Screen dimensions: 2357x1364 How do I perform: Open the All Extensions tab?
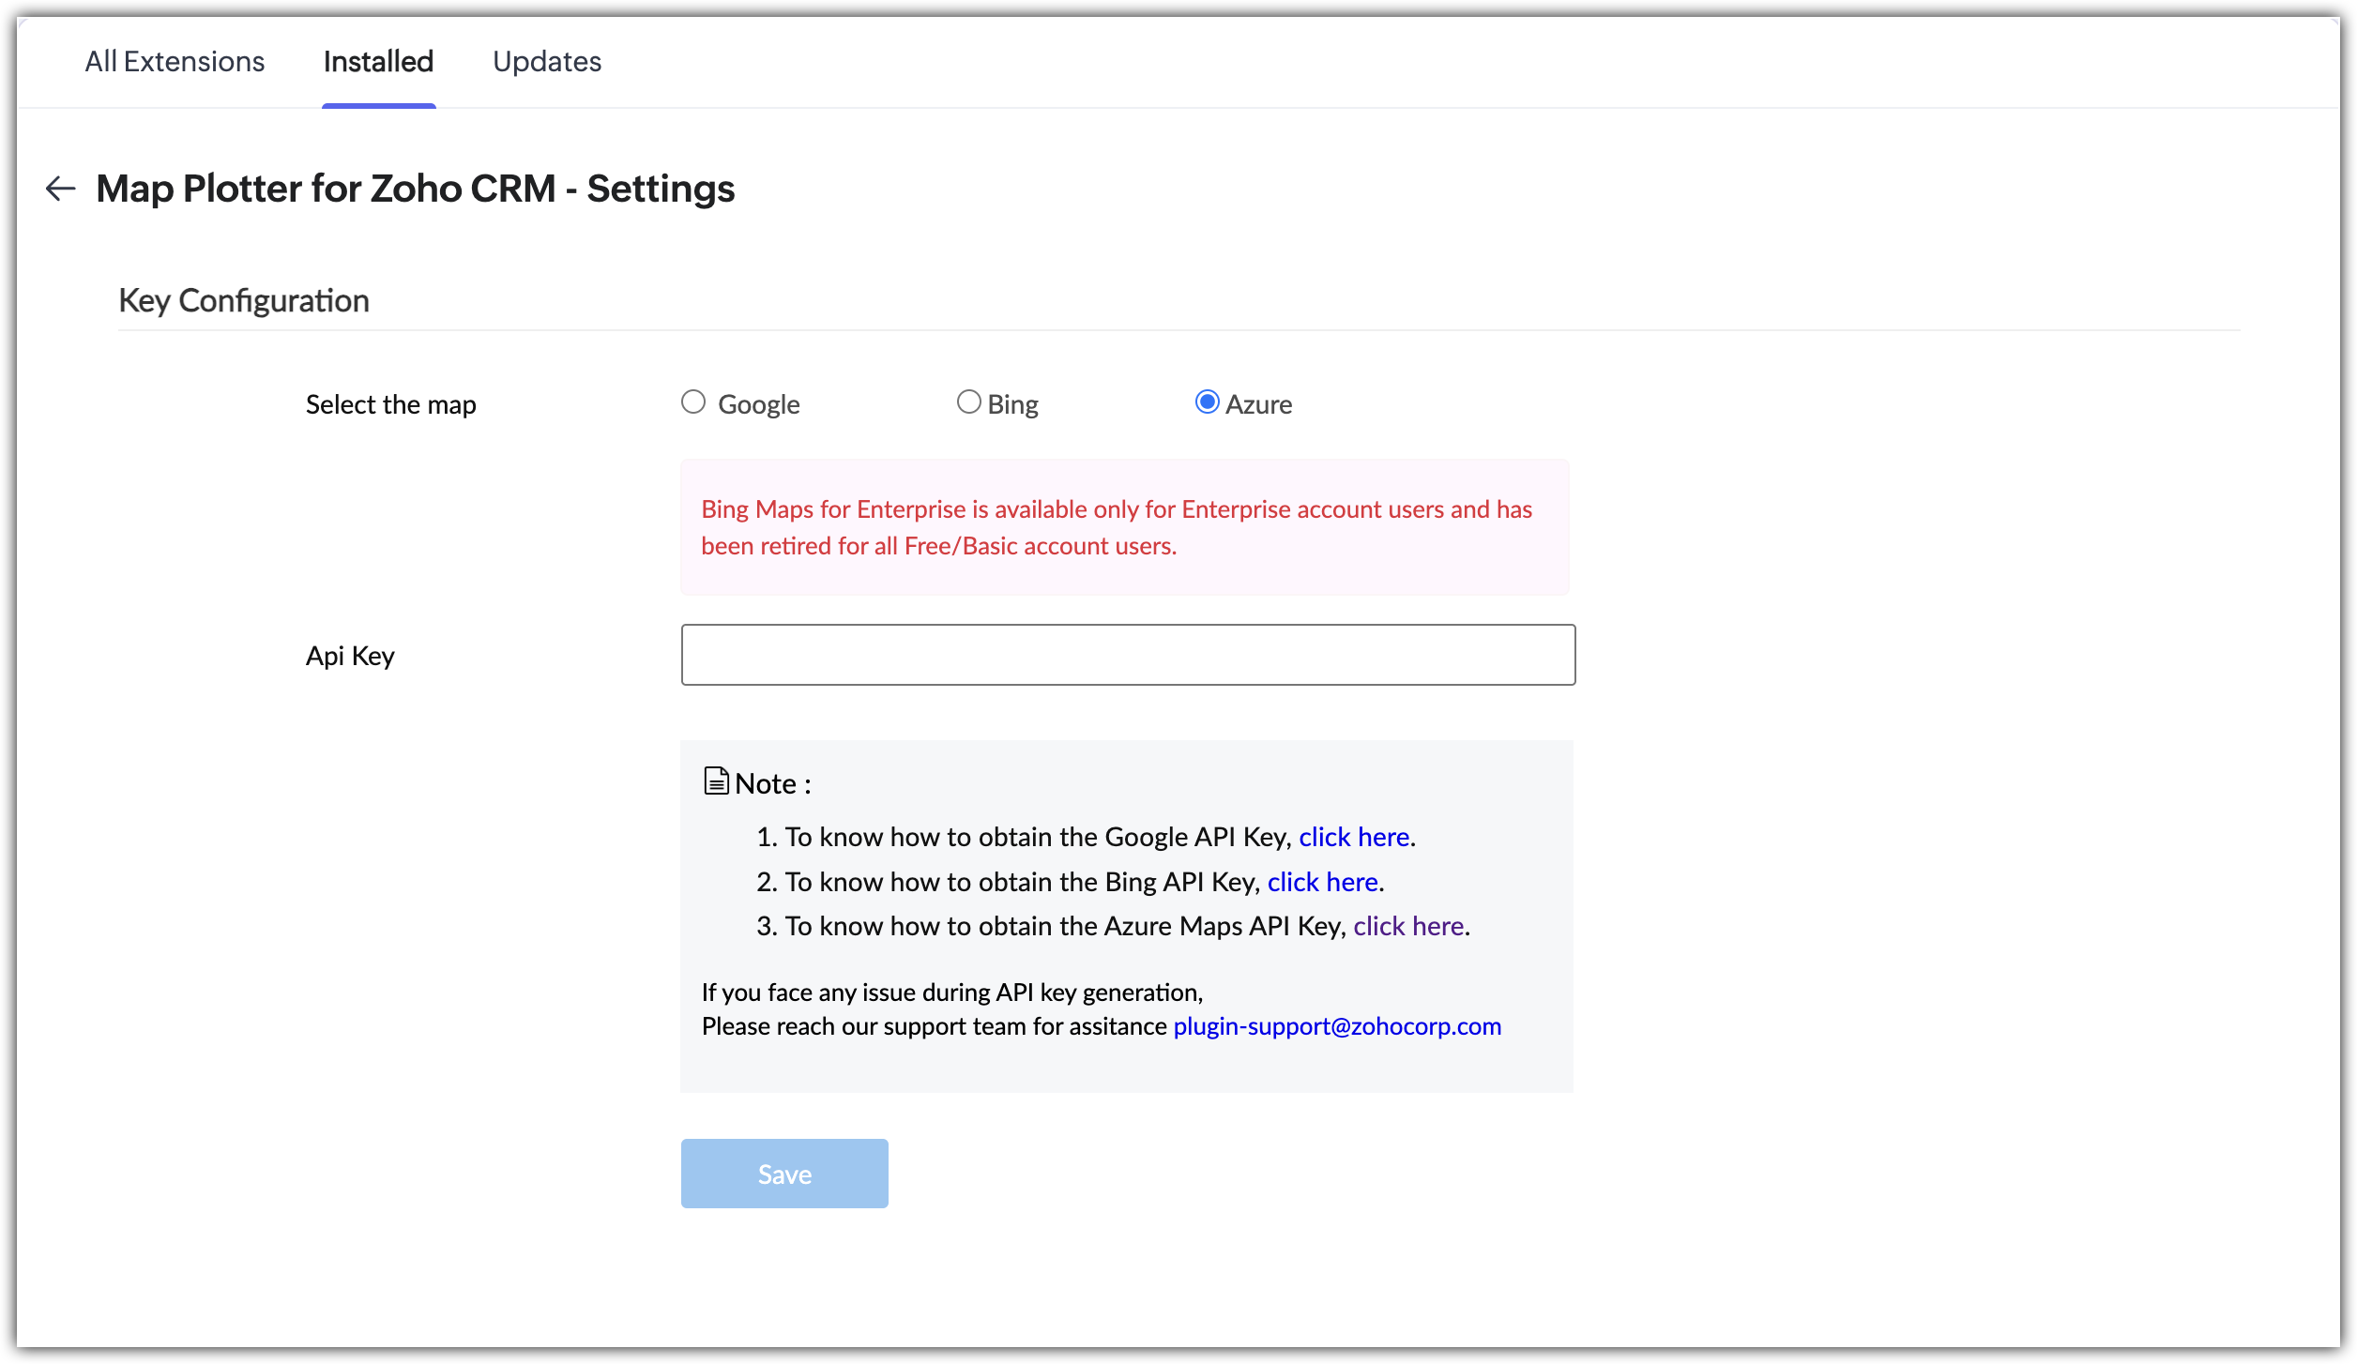point(175,62)
